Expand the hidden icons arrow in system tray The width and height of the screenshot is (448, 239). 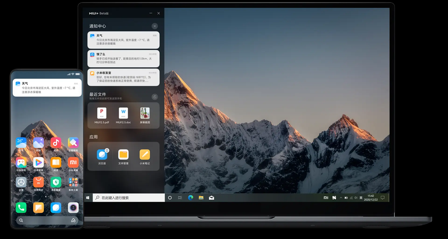point(341,198)
